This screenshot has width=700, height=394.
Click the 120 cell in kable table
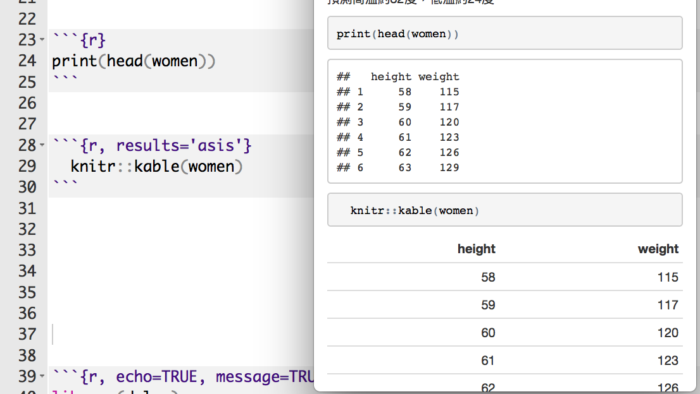(668, 333)
